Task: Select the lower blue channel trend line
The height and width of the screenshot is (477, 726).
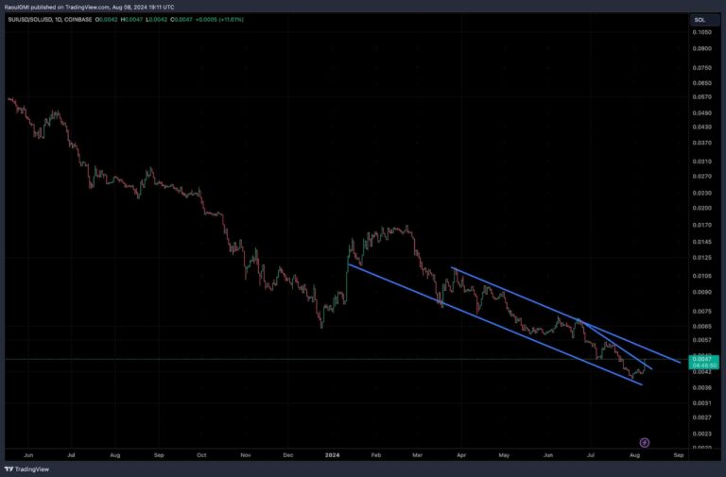Action: tap(495, 325)
